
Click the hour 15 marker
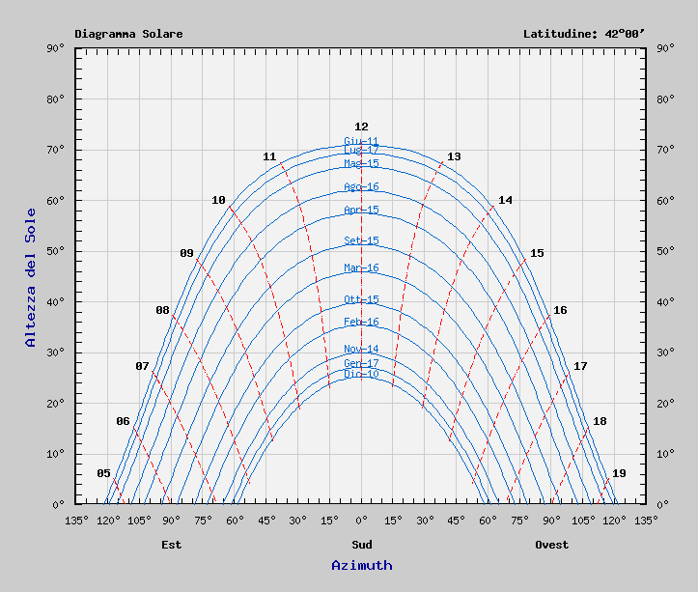coord(537,253)
